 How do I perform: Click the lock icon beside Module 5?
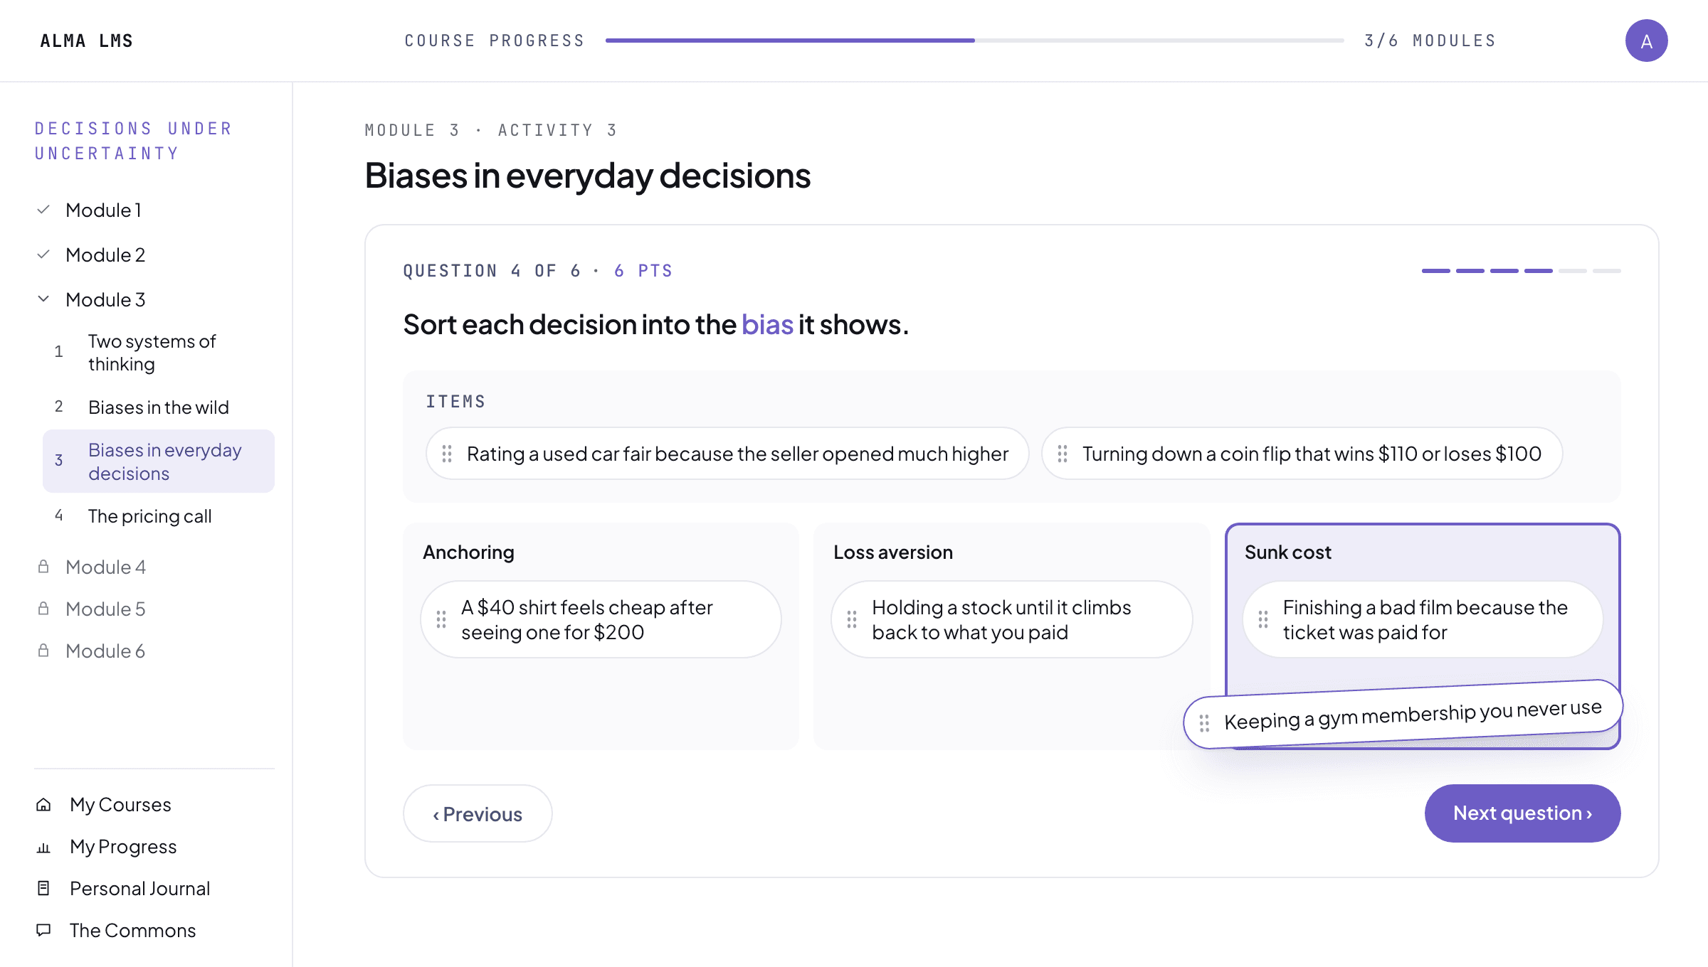43,609
